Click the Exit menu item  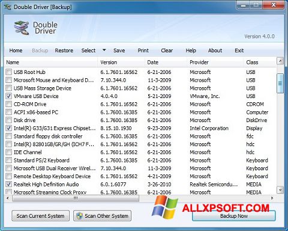239,51
